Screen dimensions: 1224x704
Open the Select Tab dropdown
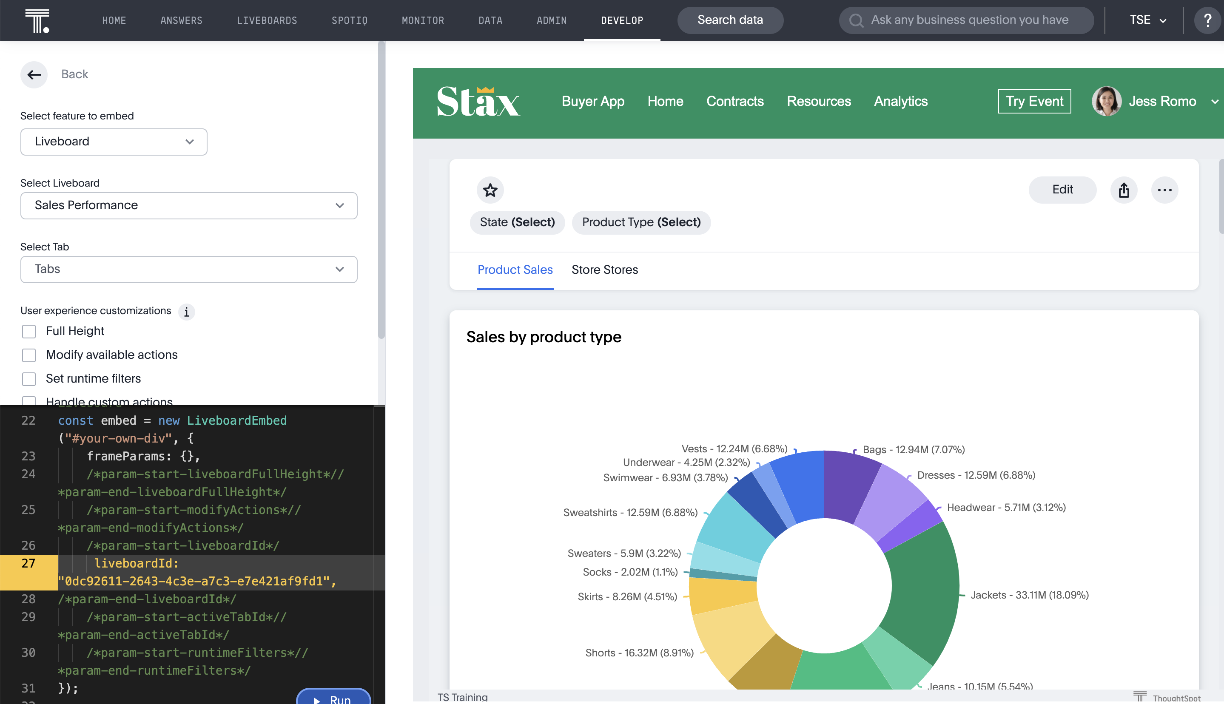[x=188, y=270]
